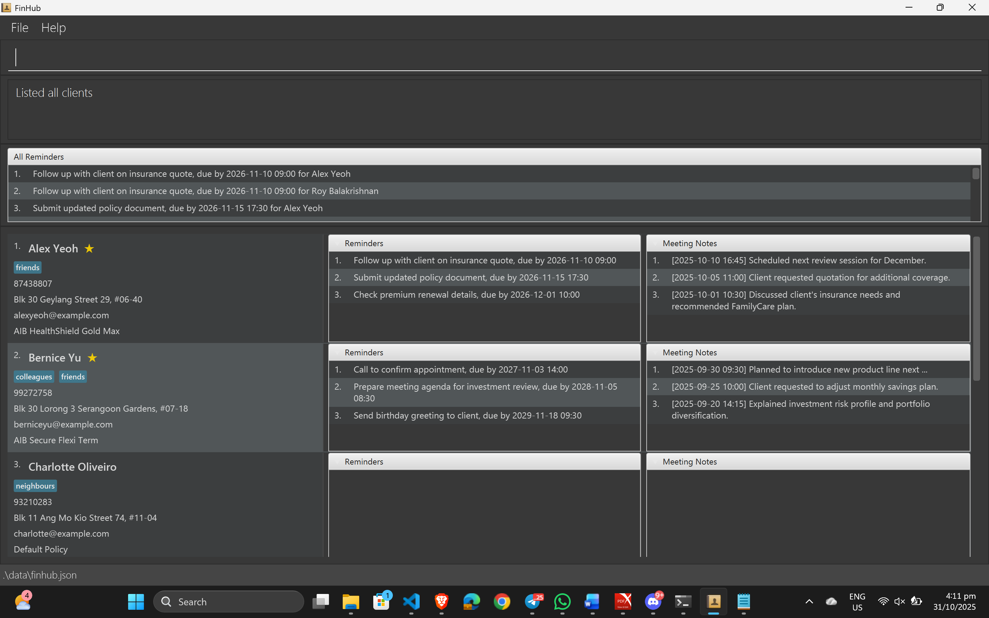Open Visual Studio Code from taskbar
The height and width of the screenshot is (618, 989).
point(411,601)
